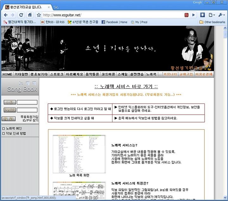
Task: Open the 음악통론 menu item
Action: pyautogui.click(x=92, y=74)
